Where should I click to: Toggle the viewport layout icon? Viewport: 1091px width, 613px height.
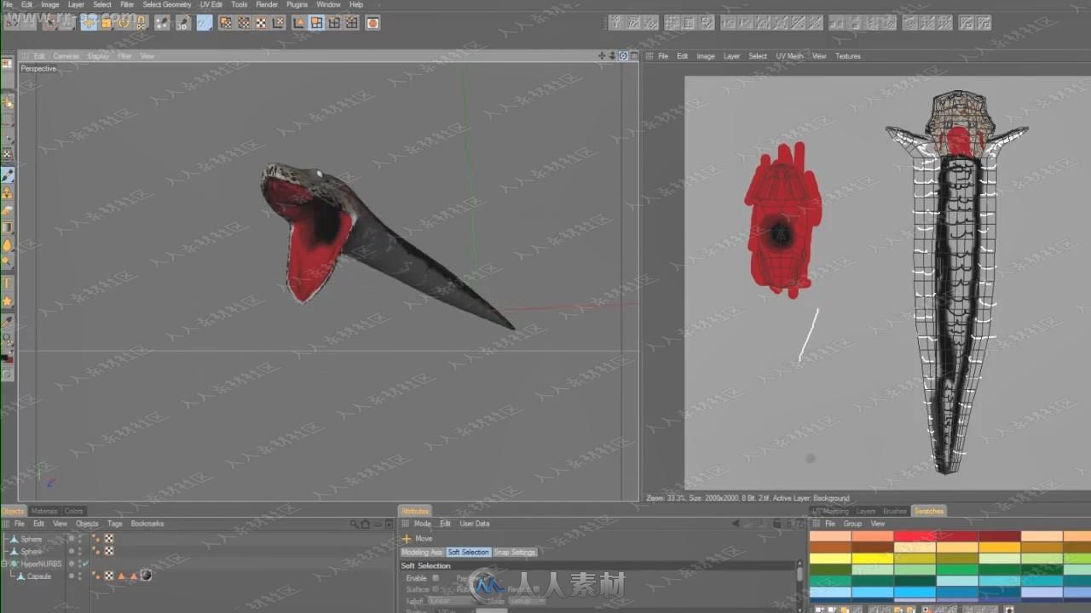632,55
